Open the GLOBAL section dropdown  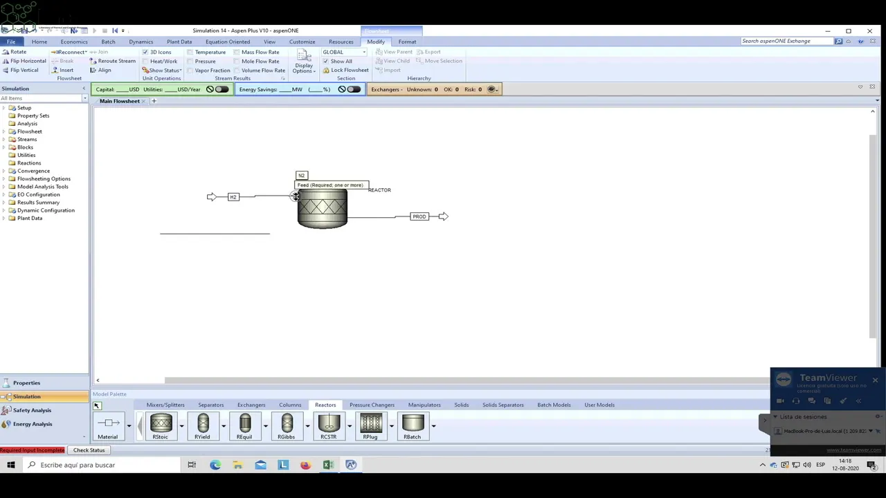pos(363,52)
